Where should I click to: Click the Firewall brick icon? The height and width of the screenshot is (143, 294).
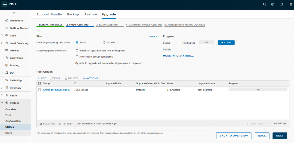pyautogui.click(x=7, y=50)
